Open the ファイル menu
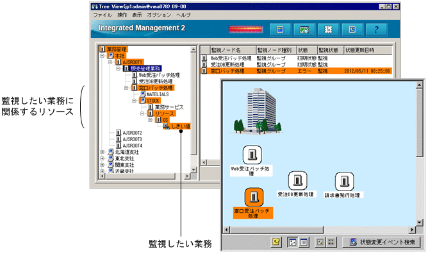The image size is (428, 254). (x=103, y=15)
